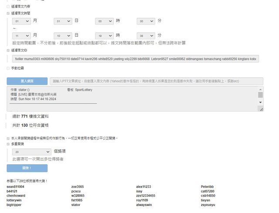The height and width of the screenshot is (213, 279).
Task: Toggle the 多重開獎 checkbox
Action: pyautogui.click(x=8, y=144)
